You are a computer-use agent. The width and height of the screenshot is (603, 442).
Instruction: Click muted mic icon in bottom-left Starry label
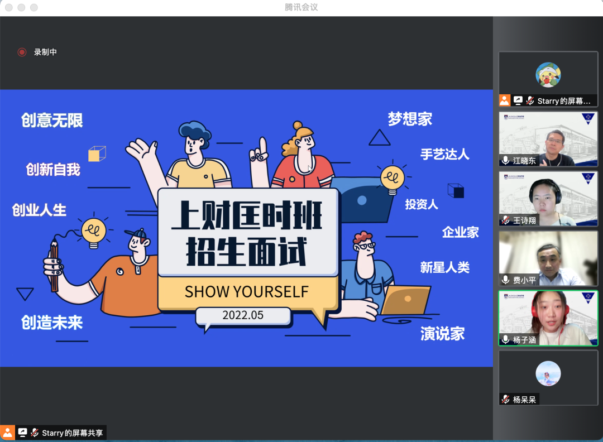35,433
